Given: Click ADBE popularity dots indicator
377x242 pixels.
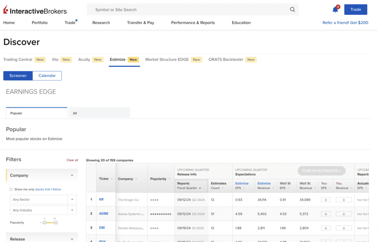Looking at the screenshot, I should point(161,214).
